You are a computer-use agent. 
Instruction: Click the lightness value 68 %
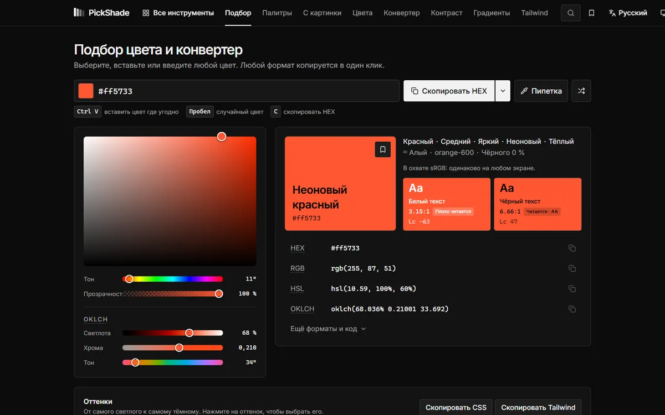[x=249, y=333]
